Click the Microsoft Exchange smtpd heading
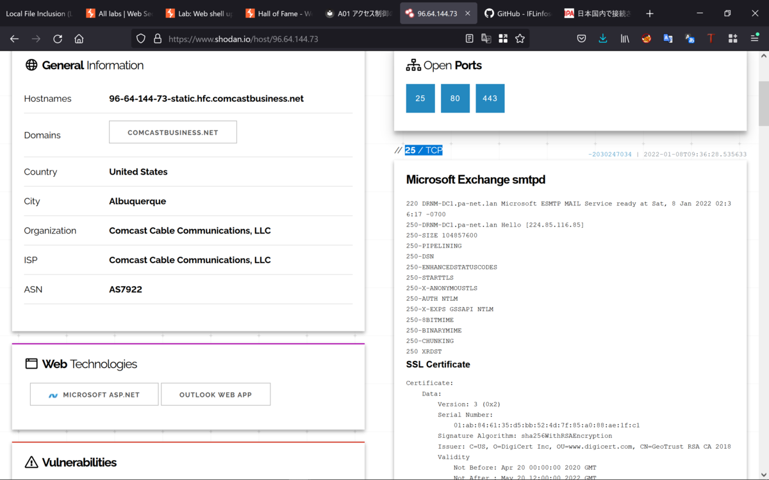The width and height of the screenshot is (769, 480). [x=475, y=180]
